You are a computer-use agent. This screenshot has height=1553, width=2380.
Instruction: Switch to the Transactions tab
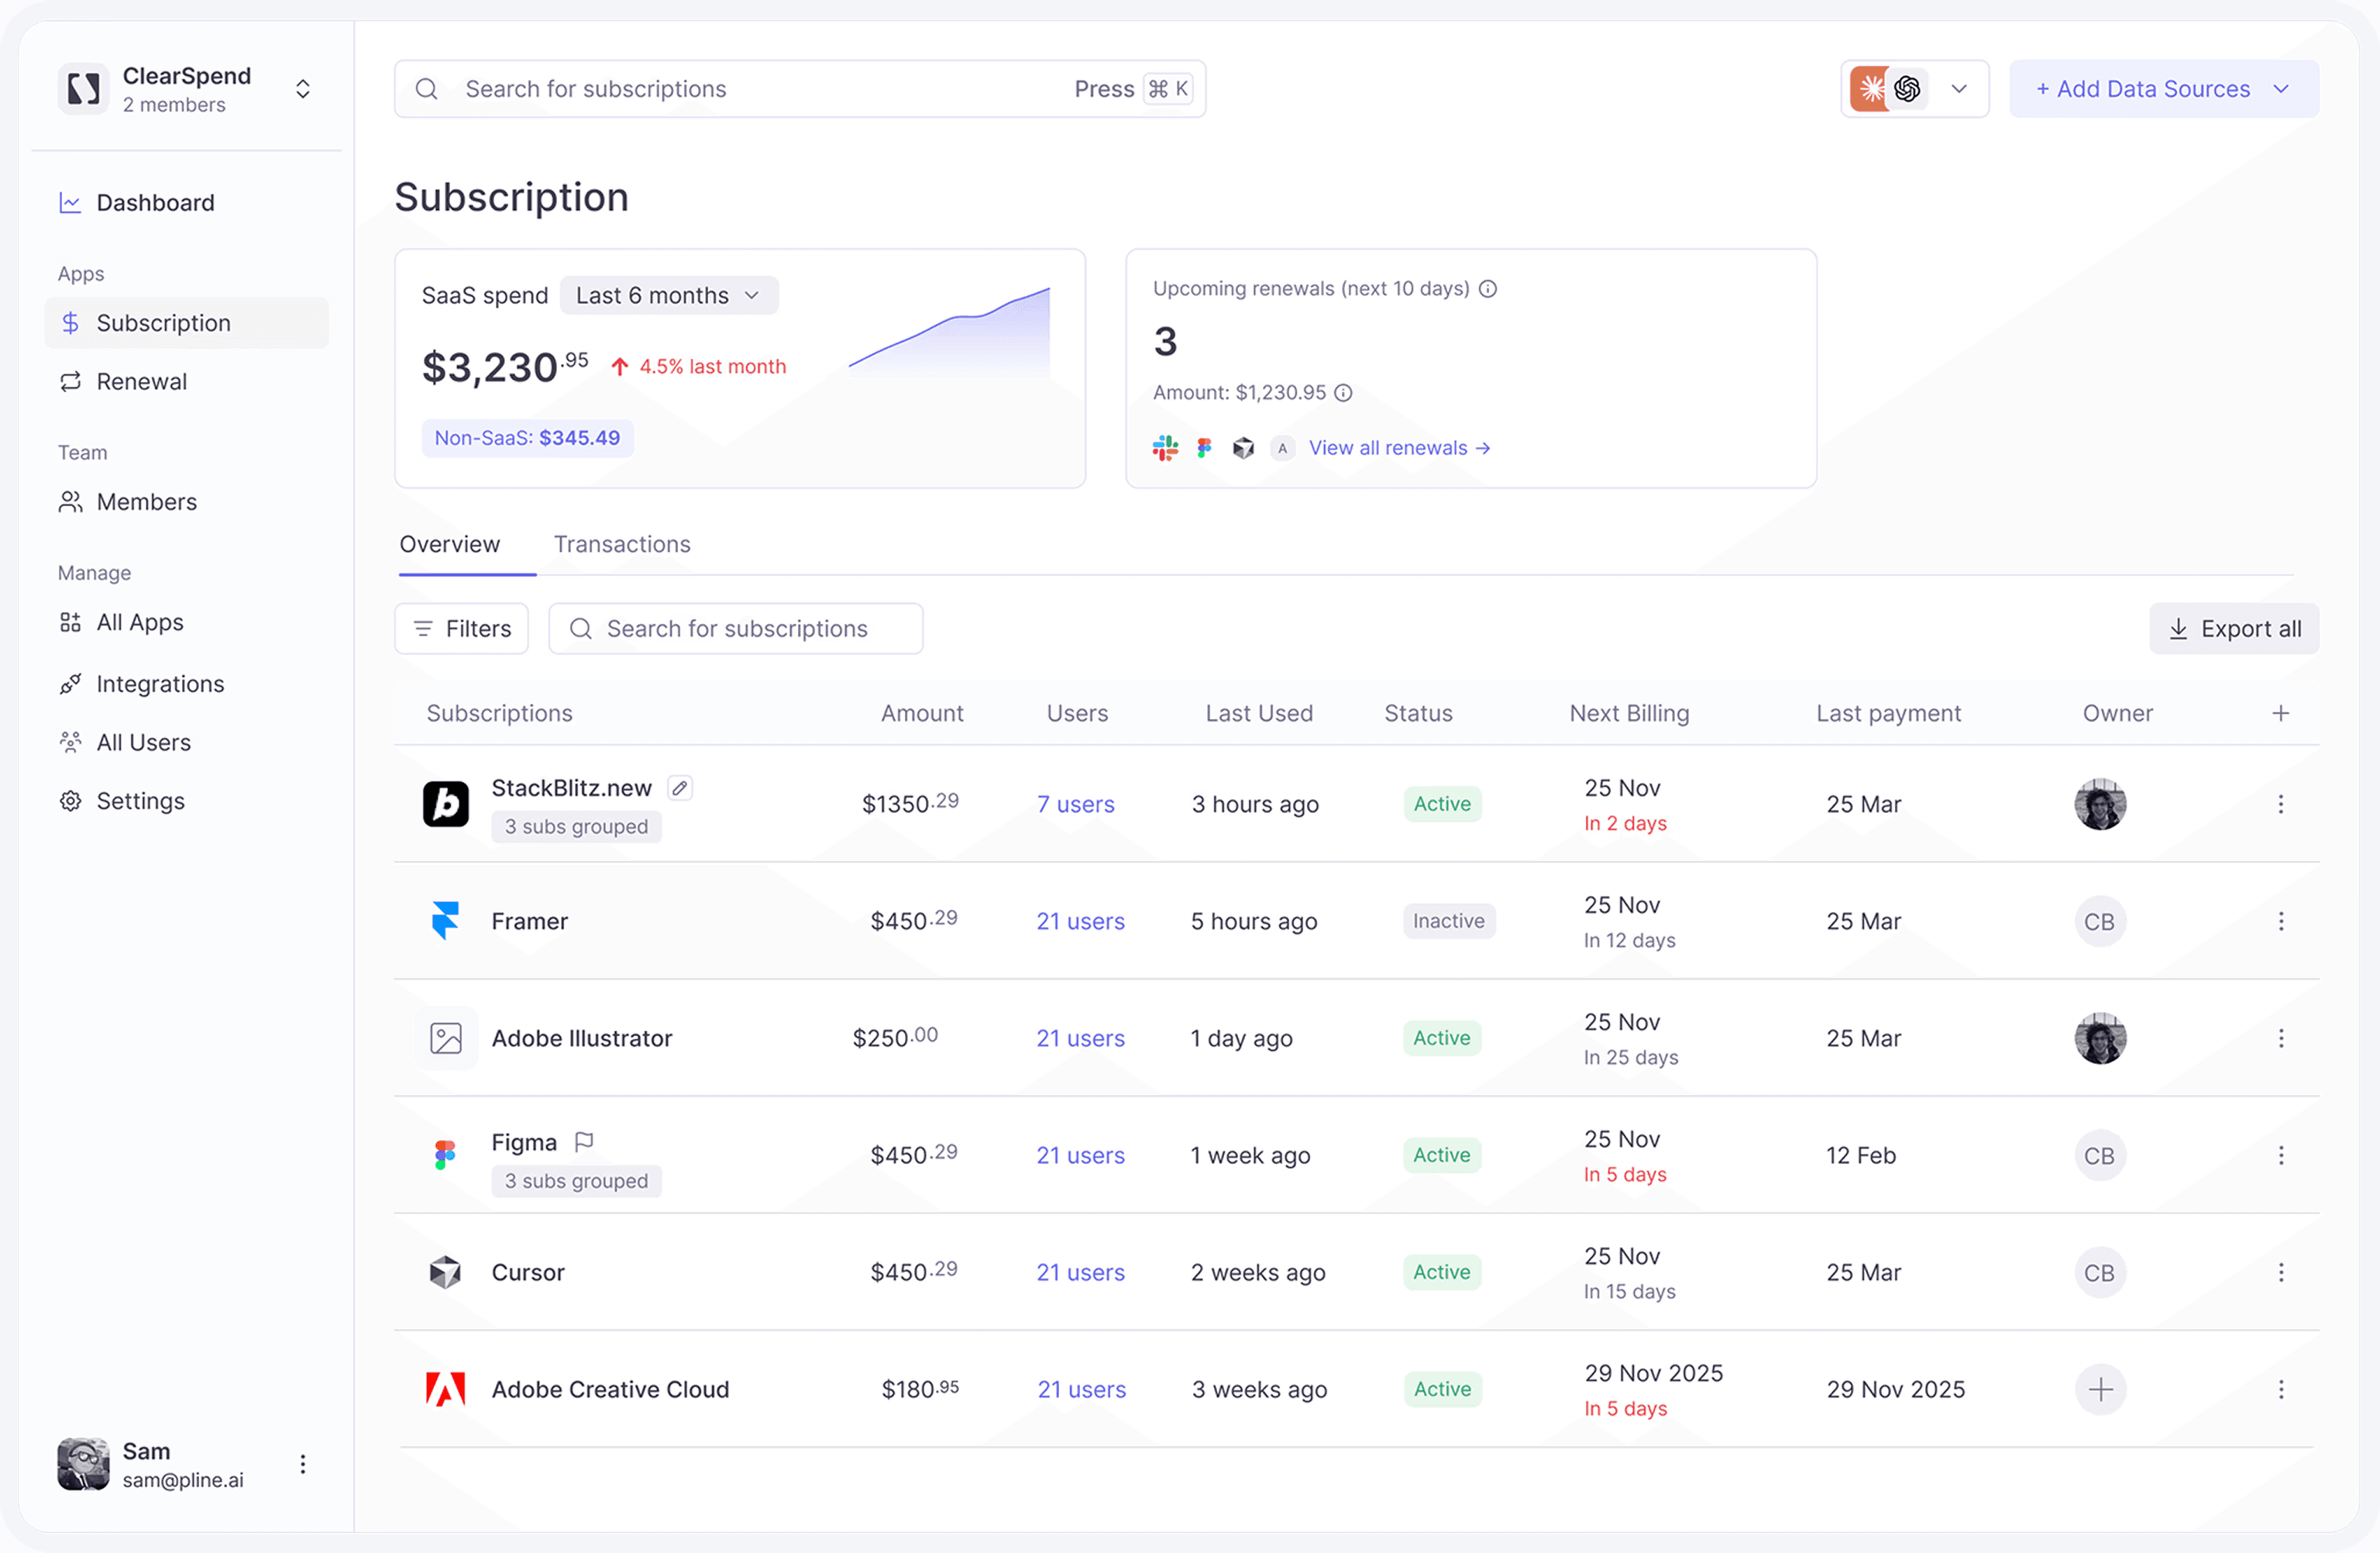tap(622, 544)
